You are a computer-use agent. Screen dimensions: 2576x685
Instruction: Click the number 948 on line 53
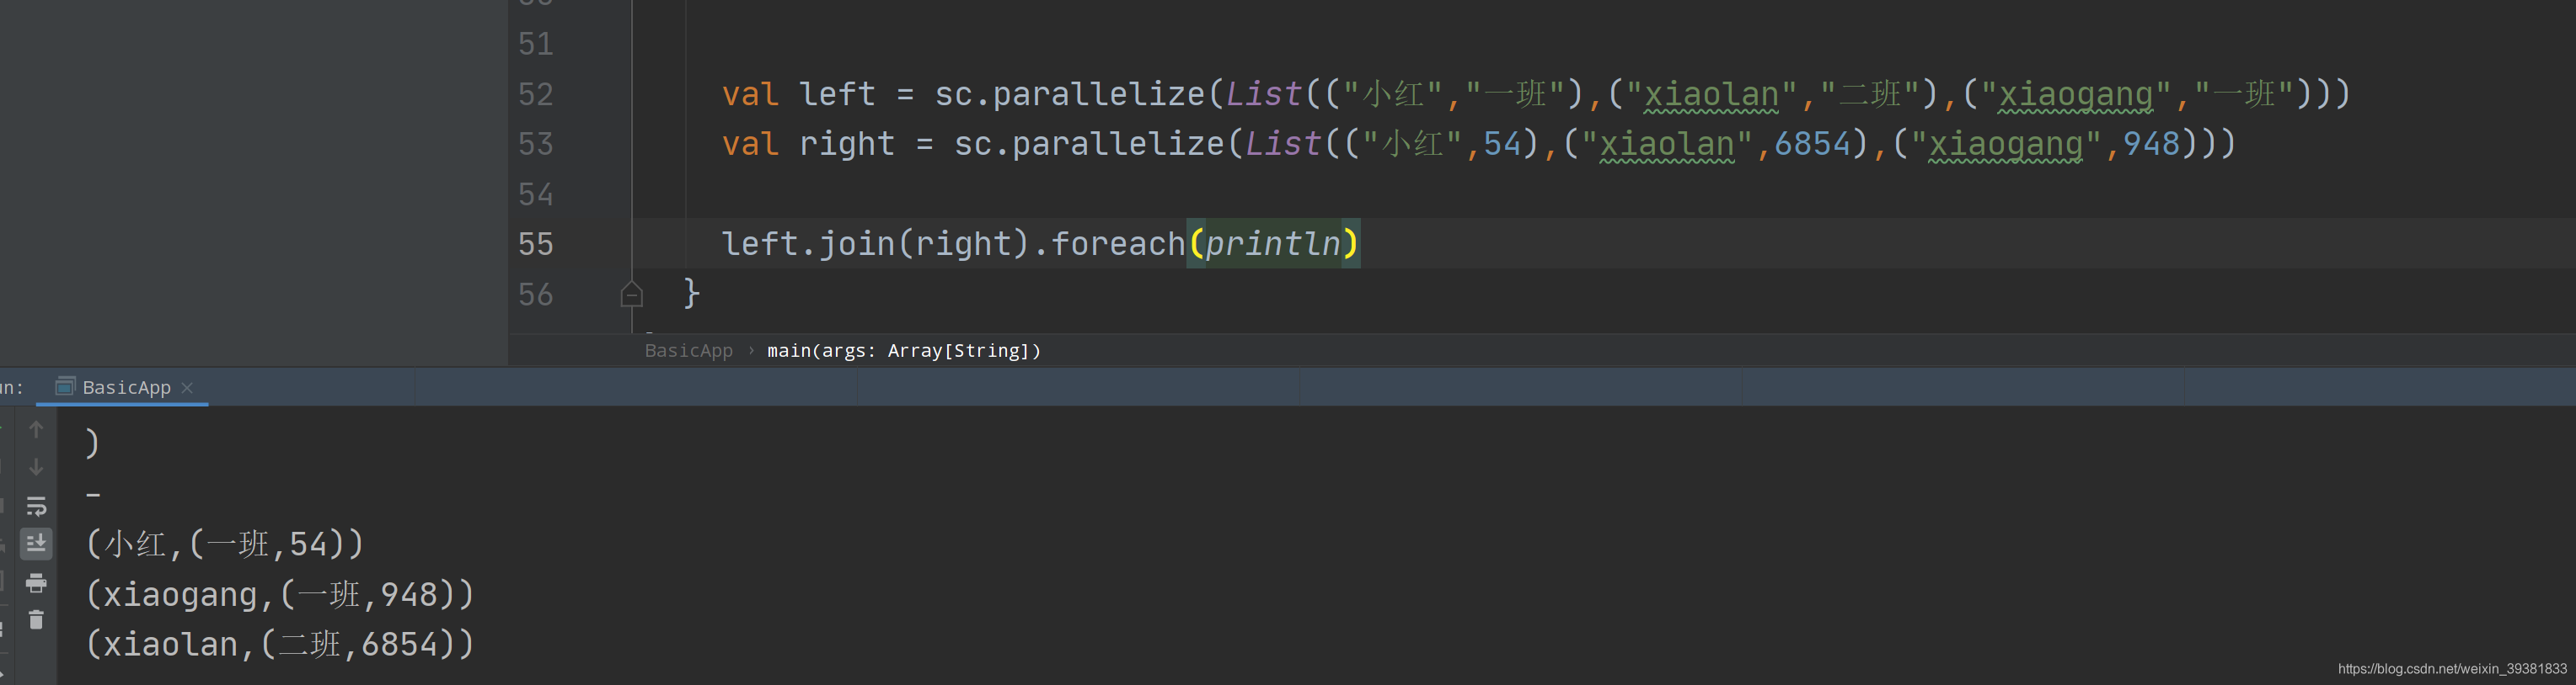[x=2151, y=144]
